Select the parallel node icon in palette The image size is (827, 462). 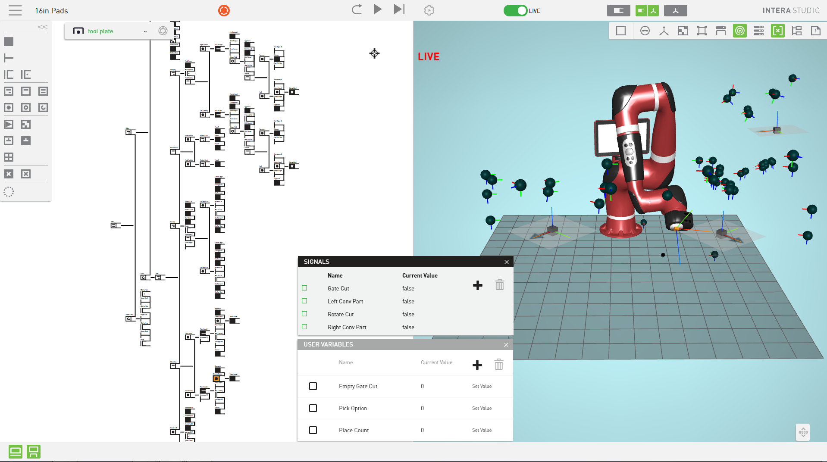(x=9, y=74)
